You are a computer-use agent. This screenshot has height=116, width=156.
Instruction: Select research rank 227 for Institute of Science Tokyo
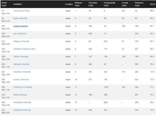[x=137, y=49]
